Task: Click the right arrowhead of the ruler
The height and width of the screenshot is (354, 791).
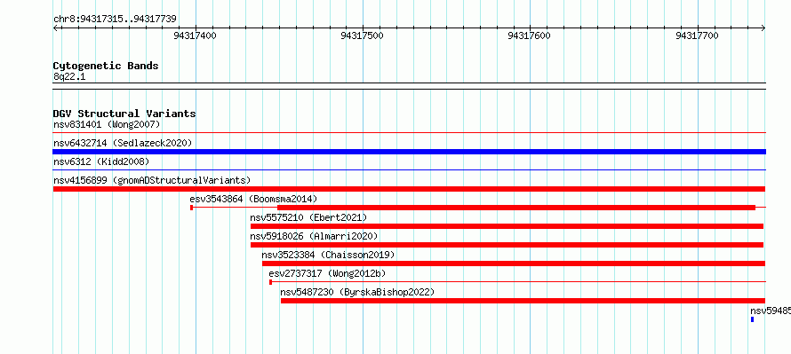Action: coord(763,28)
